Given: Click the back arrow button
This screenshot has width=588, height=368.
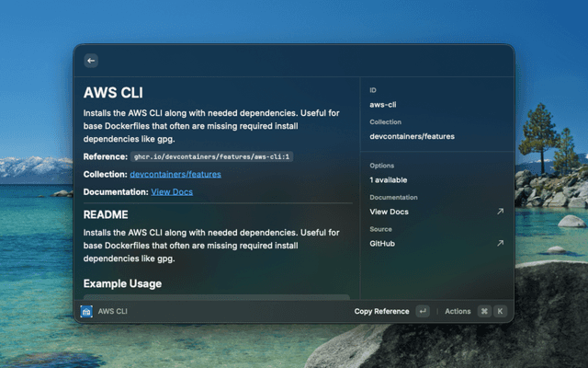Looking at the screenshot, I should click(91, 61).
